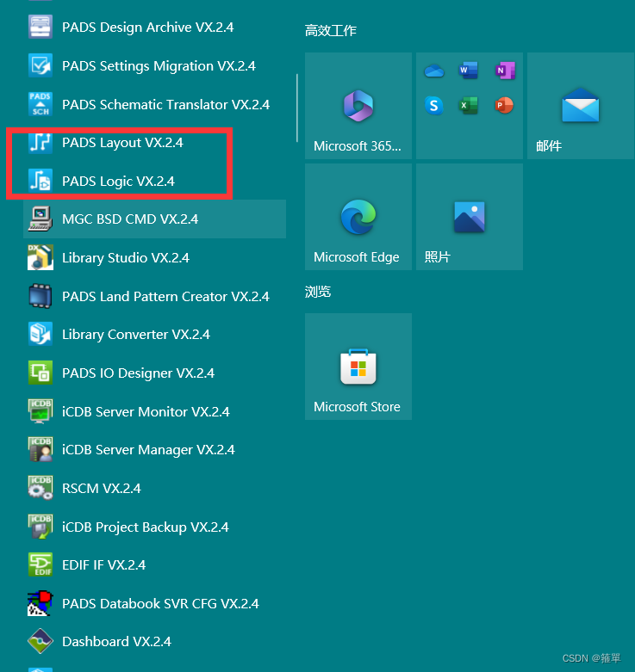
Task: Open the Microsoft Store tile
Action: (x=358, y=367)
